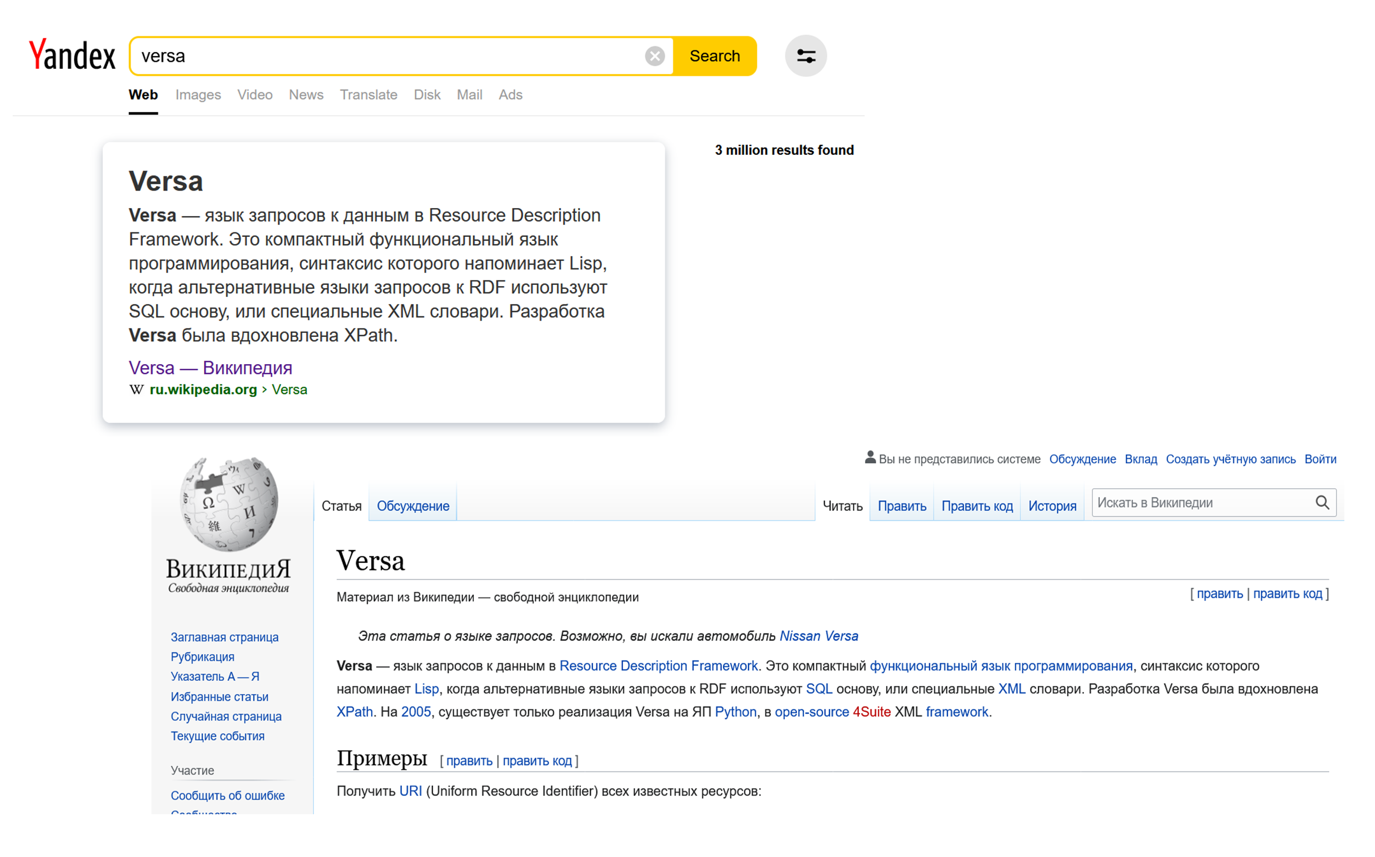The height and width of the screenshot is (857, 1375).
Task: Clear the search query with the X icon
Action: click(x=654, y=56)
